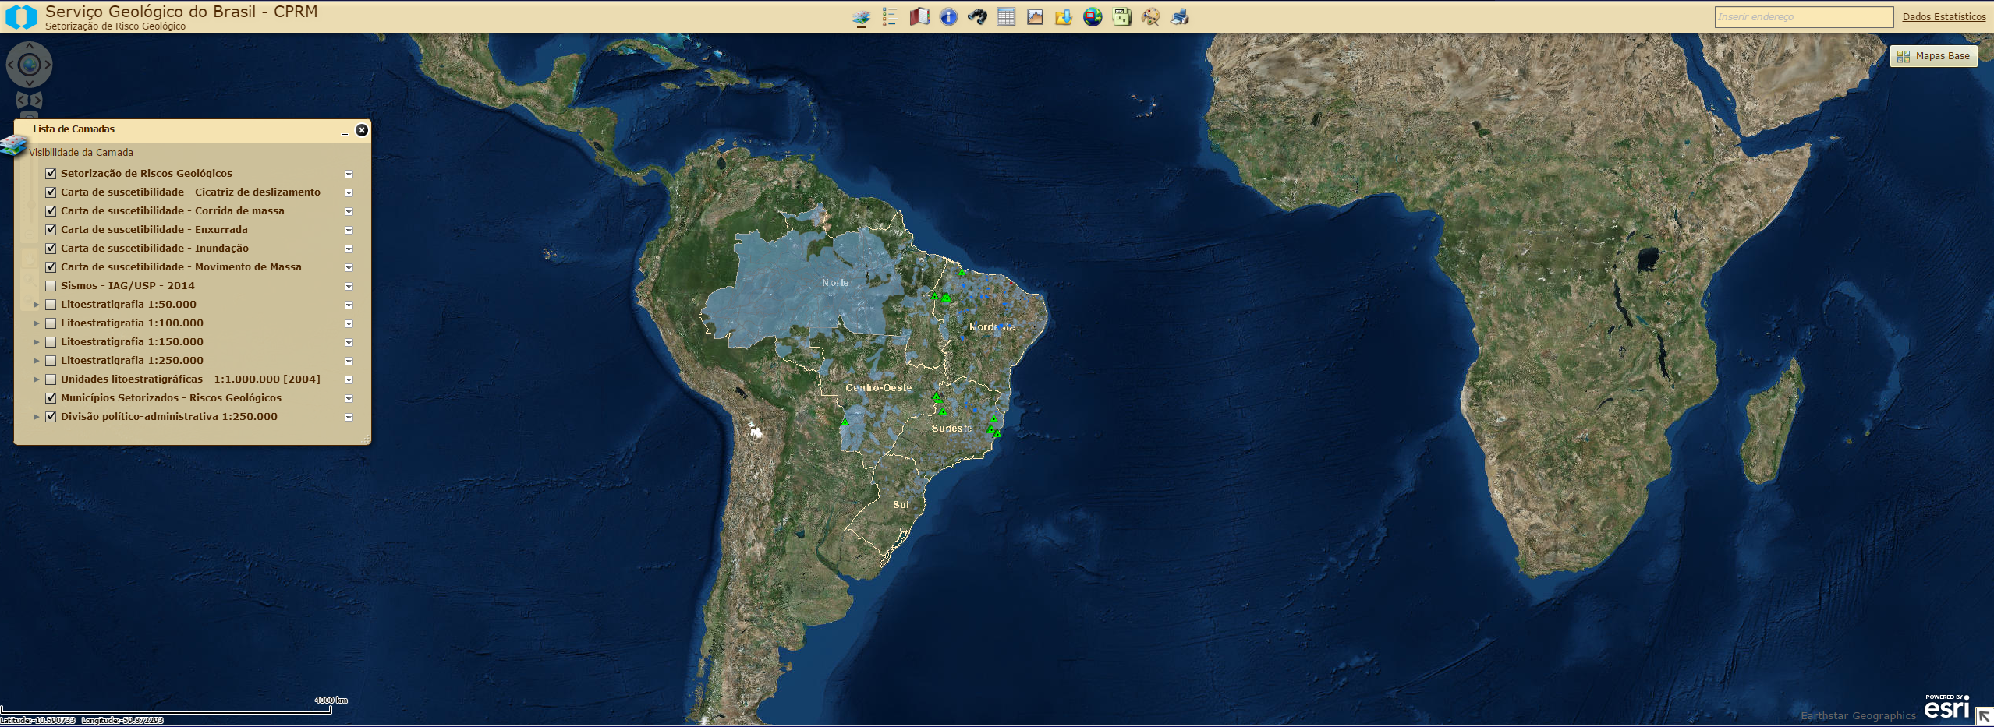
Task: Click the folder download icon
Action: click(1064, 17)
